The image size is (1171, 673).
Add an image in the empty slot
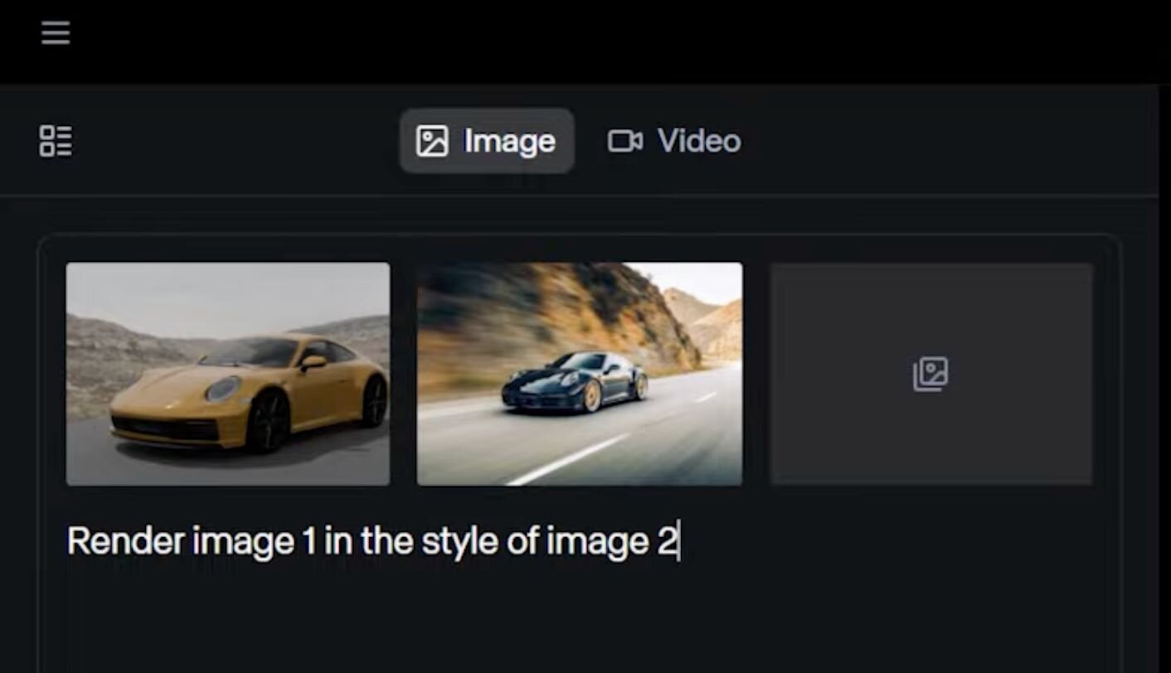(x=930, y=374)
